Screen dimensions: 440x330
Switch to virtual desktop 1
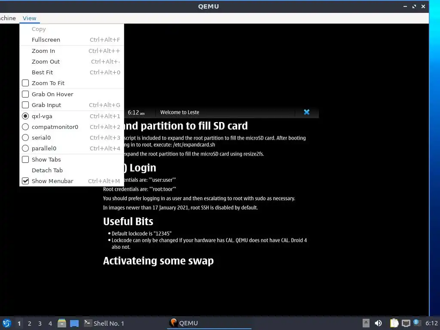pyautogui.click(x=19, y=324)
